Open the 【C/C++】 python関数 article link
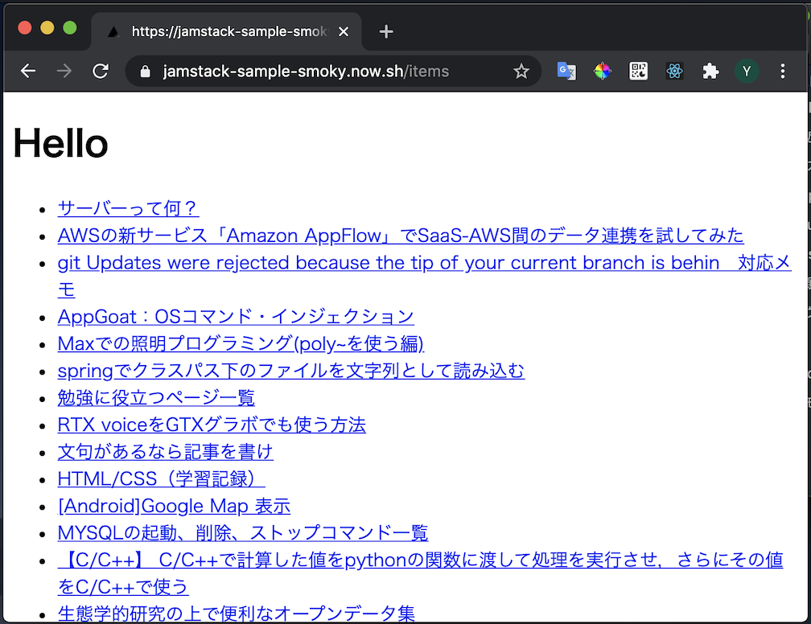Viewport: 811px width, 624px height. click(x=420, y=573)
